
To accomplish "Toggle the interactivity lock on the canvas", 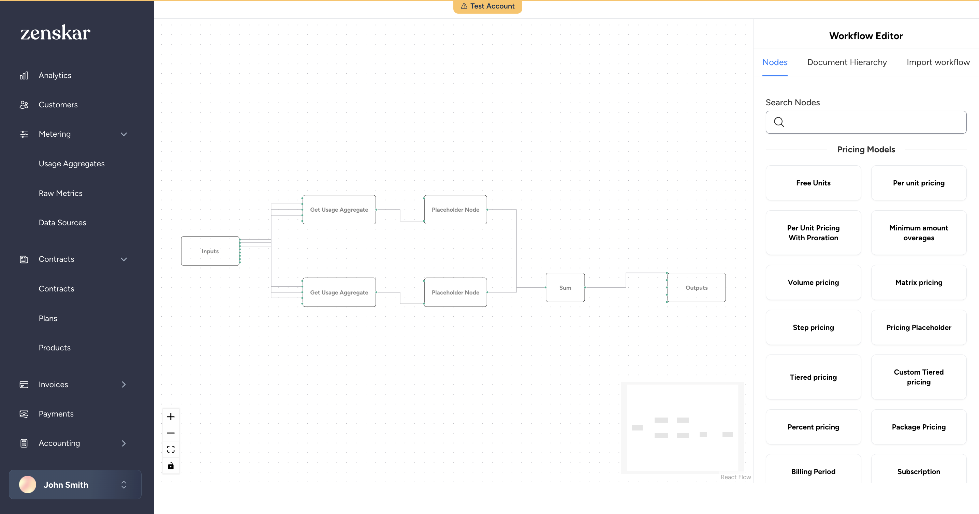I will [171, 465].
